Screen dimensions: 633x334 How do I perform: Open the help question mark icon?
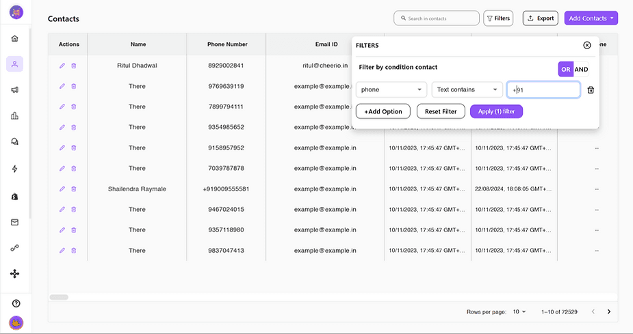point(16,303)
